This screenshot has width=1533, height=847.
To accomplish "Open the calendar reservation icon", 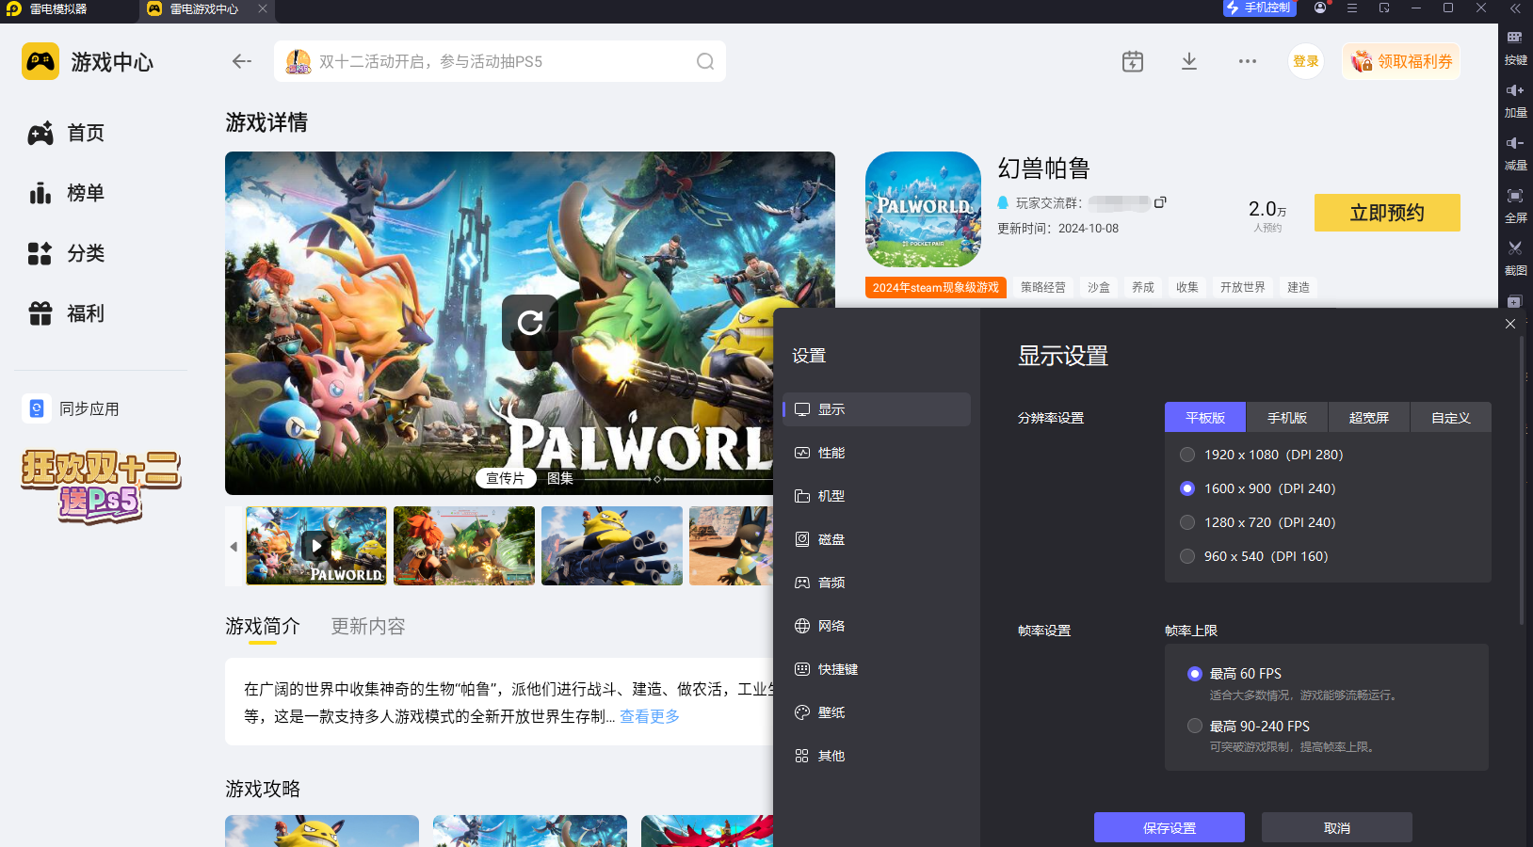I will tap(1133, 61).
